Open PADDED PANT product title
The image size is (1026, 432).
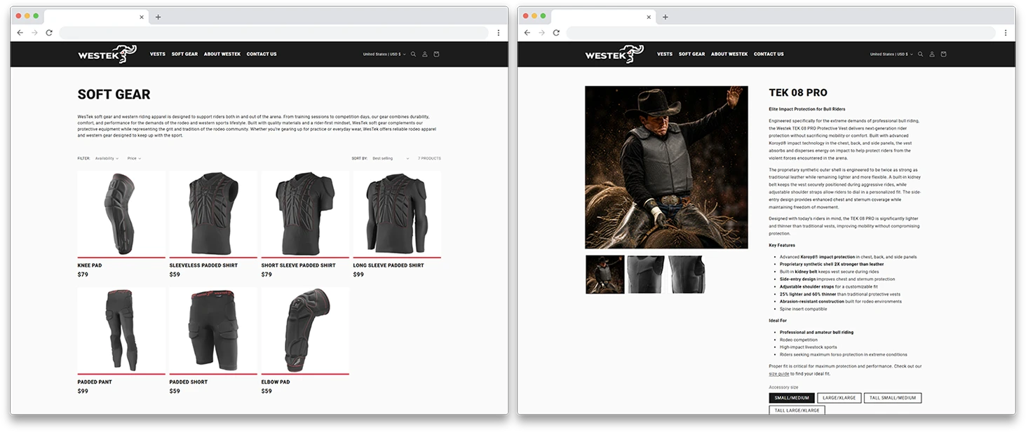[95, 382]
